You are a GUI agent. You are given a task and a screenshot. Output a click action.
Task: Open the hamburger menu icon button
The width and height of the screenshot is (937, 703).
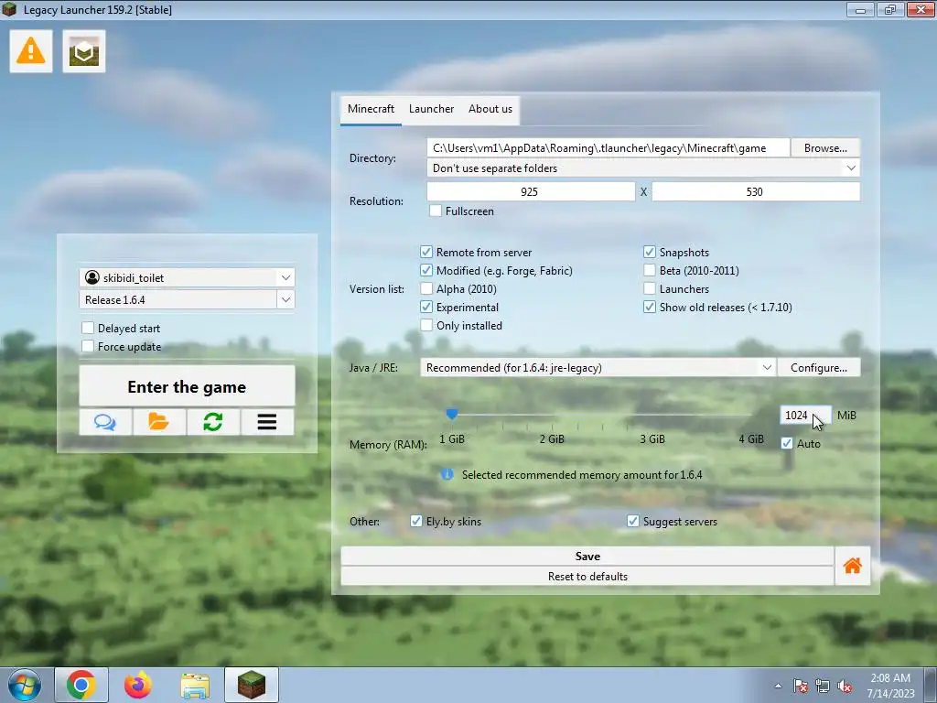point(267,422)
